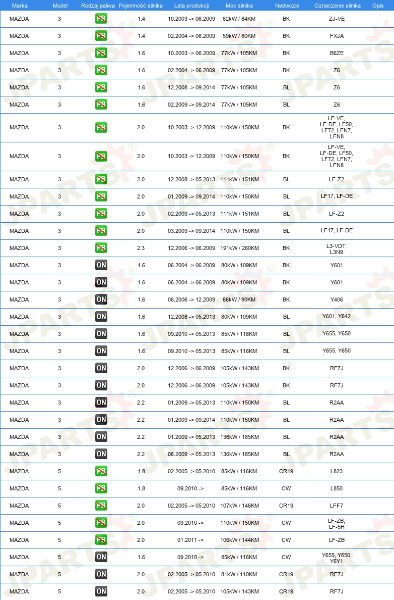Click ON icon in Y655, Y650, Y6Y1 row

(x=101, y=557)
